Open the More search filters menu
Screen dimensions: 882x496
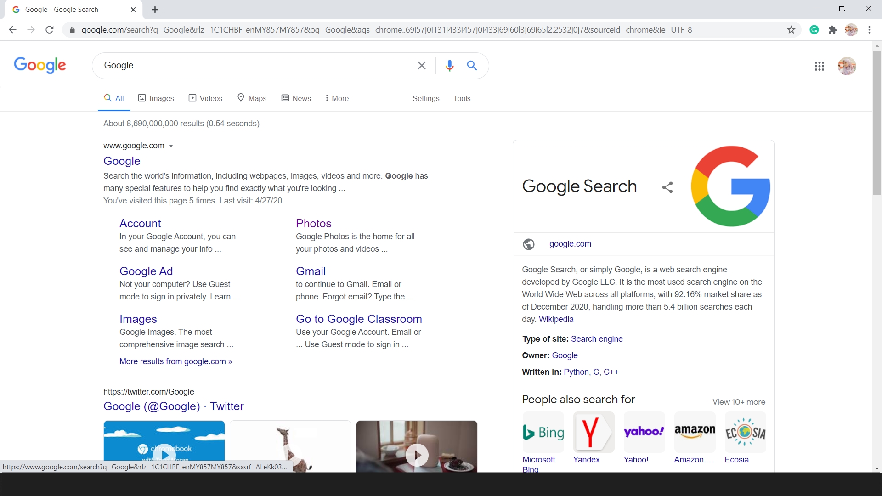click(337, 98)
